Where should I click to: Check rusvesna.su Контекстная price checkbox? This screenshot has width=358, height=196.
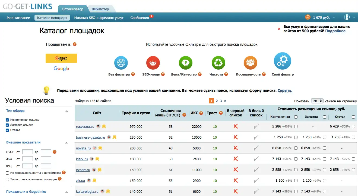point(296,126)
